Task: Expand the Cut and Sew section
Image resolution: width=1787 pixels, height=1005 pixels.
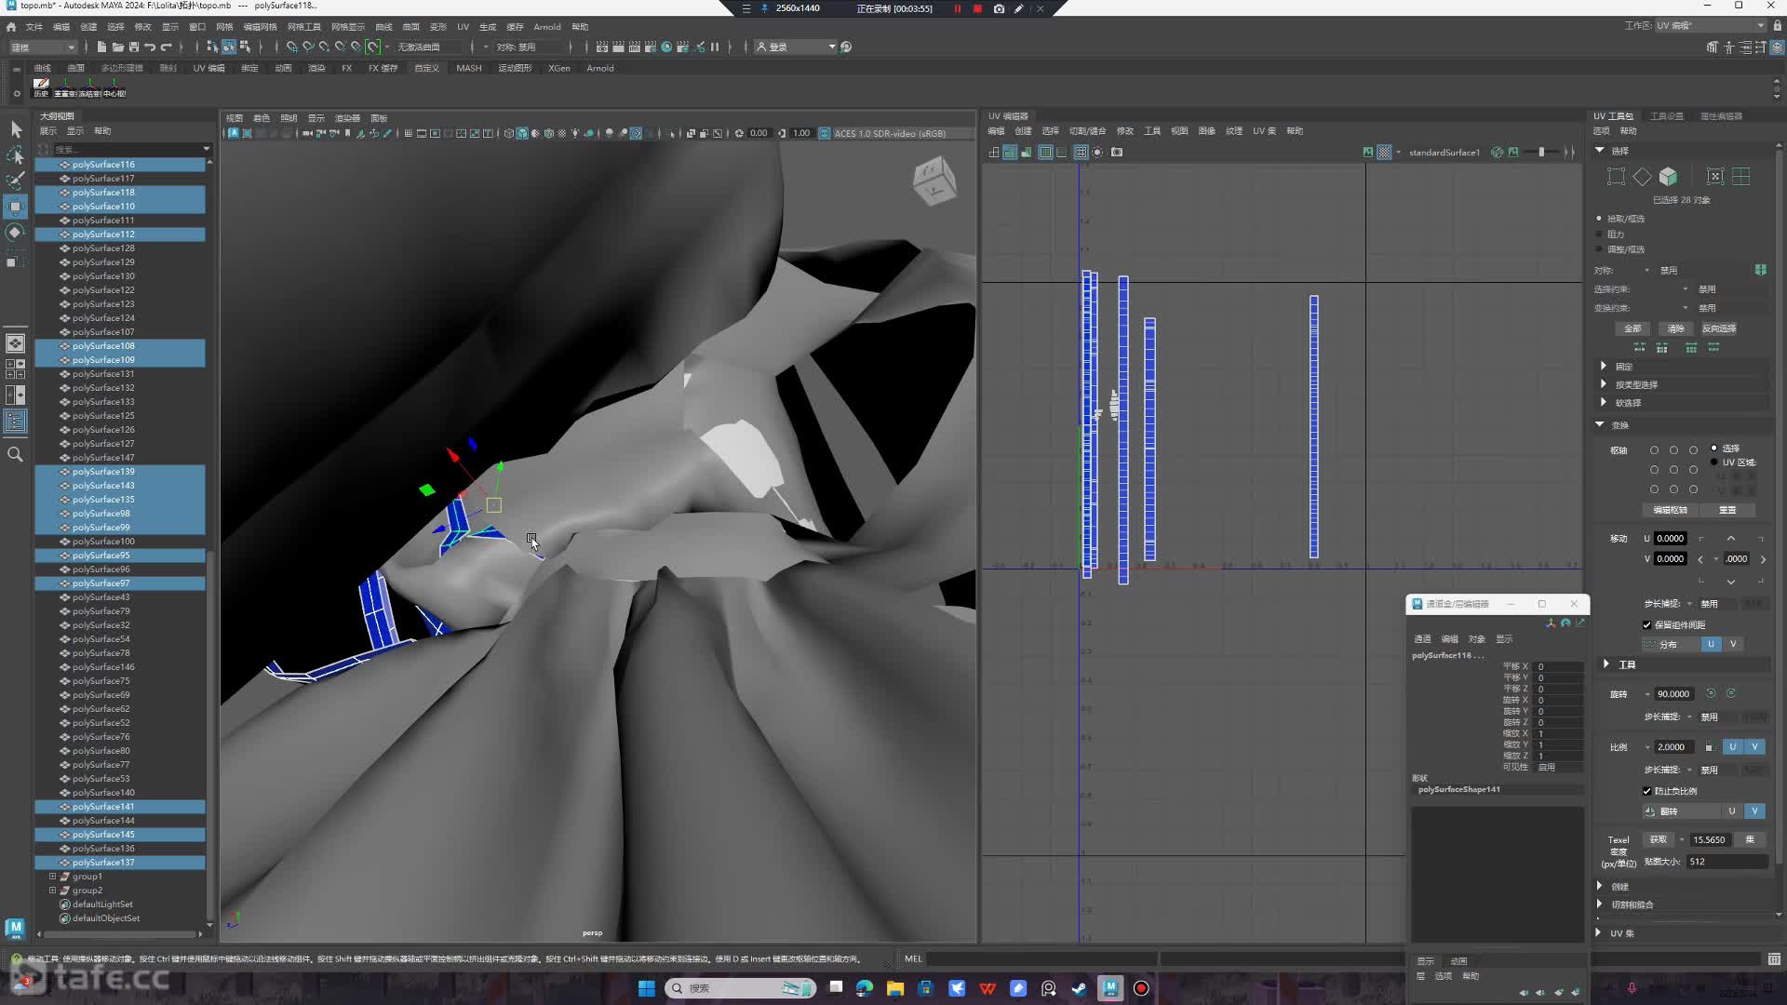Action: point(1600,904)
